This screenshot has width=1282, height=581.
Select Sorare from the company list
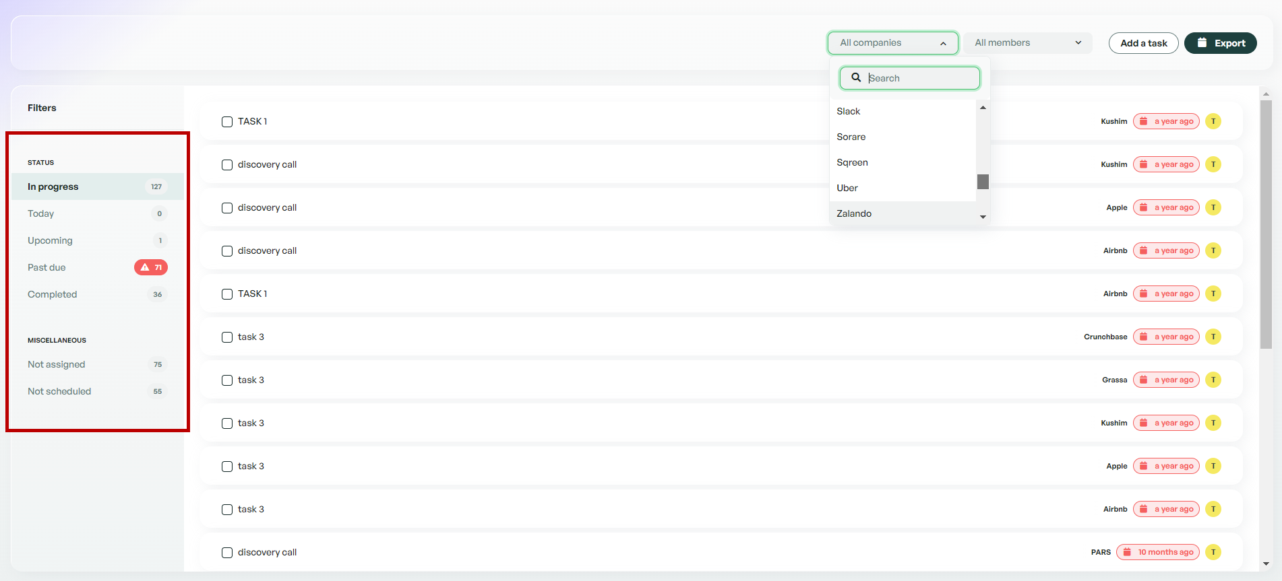(903, 137)
